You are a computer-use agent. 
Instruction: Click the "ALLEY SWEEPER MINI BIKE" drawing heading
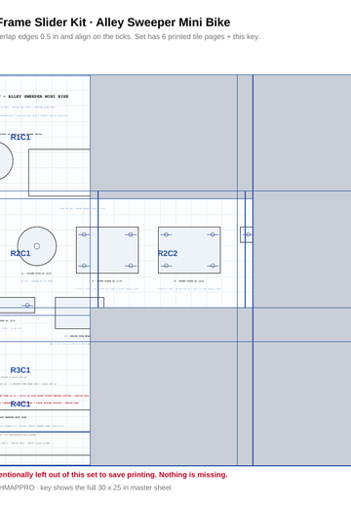tap(38, 97)
